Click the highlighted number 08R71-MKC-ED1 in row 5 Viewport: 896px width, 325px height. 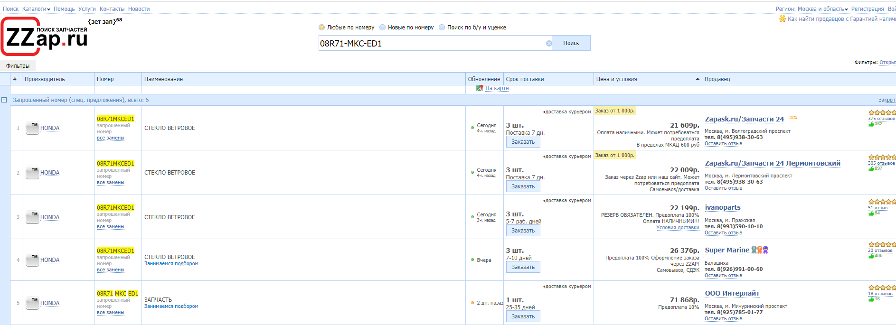[117, 294]
